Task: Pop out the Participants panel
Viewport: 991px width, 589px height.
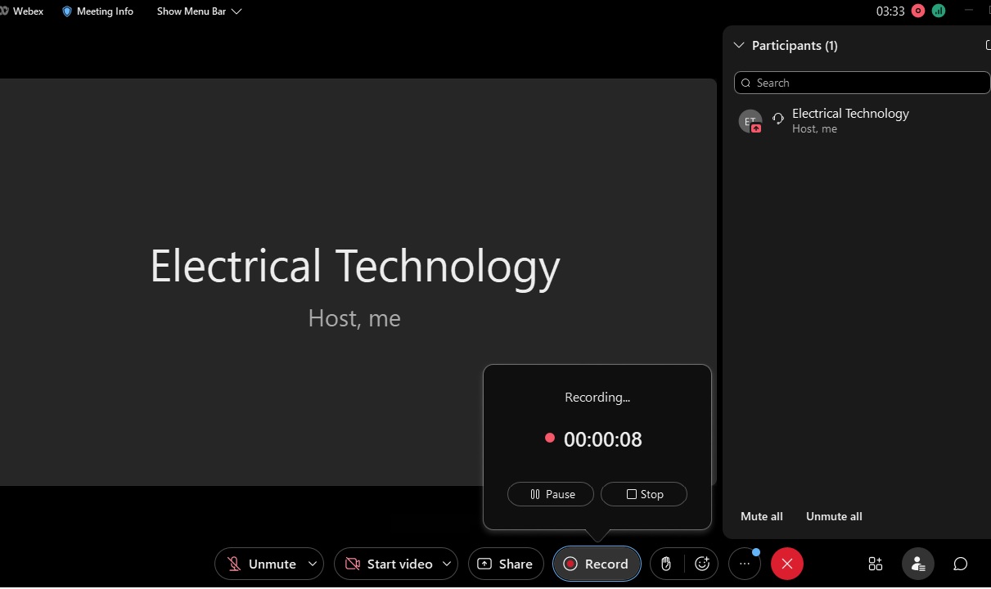Action: click(987, 46)
